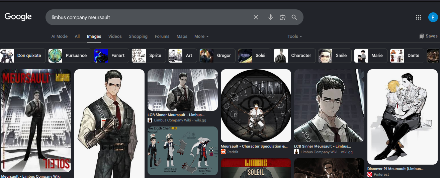440x178 pixels.
Task: Click the magnifying glass search button
Action: pyautogui.click(x=294, y=17)
